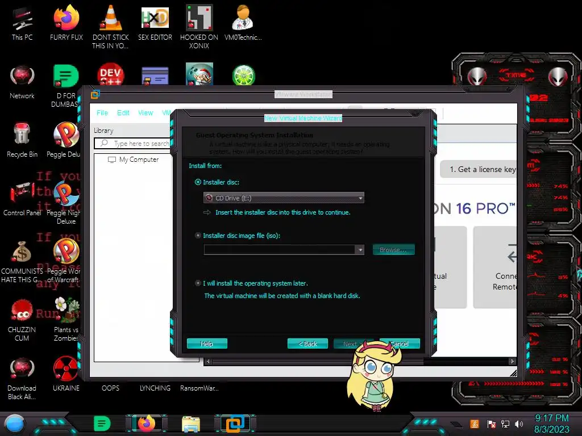Open the View menu in VMware
Screen dimensions: 582x436
point(145,113)
